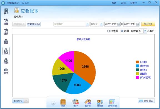Click the 应收账本 breadcrumb text
The width and height of the screenshot is (160, 109).
[18, 17]
